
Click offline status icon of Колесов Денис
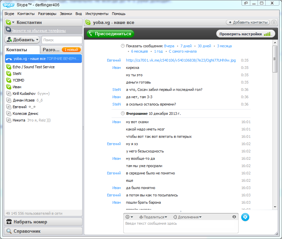pos(9,114)
